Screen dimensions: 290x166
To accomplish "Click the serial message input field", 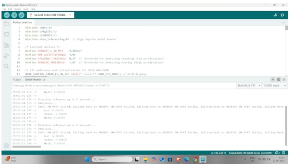I will pos(121,86).
